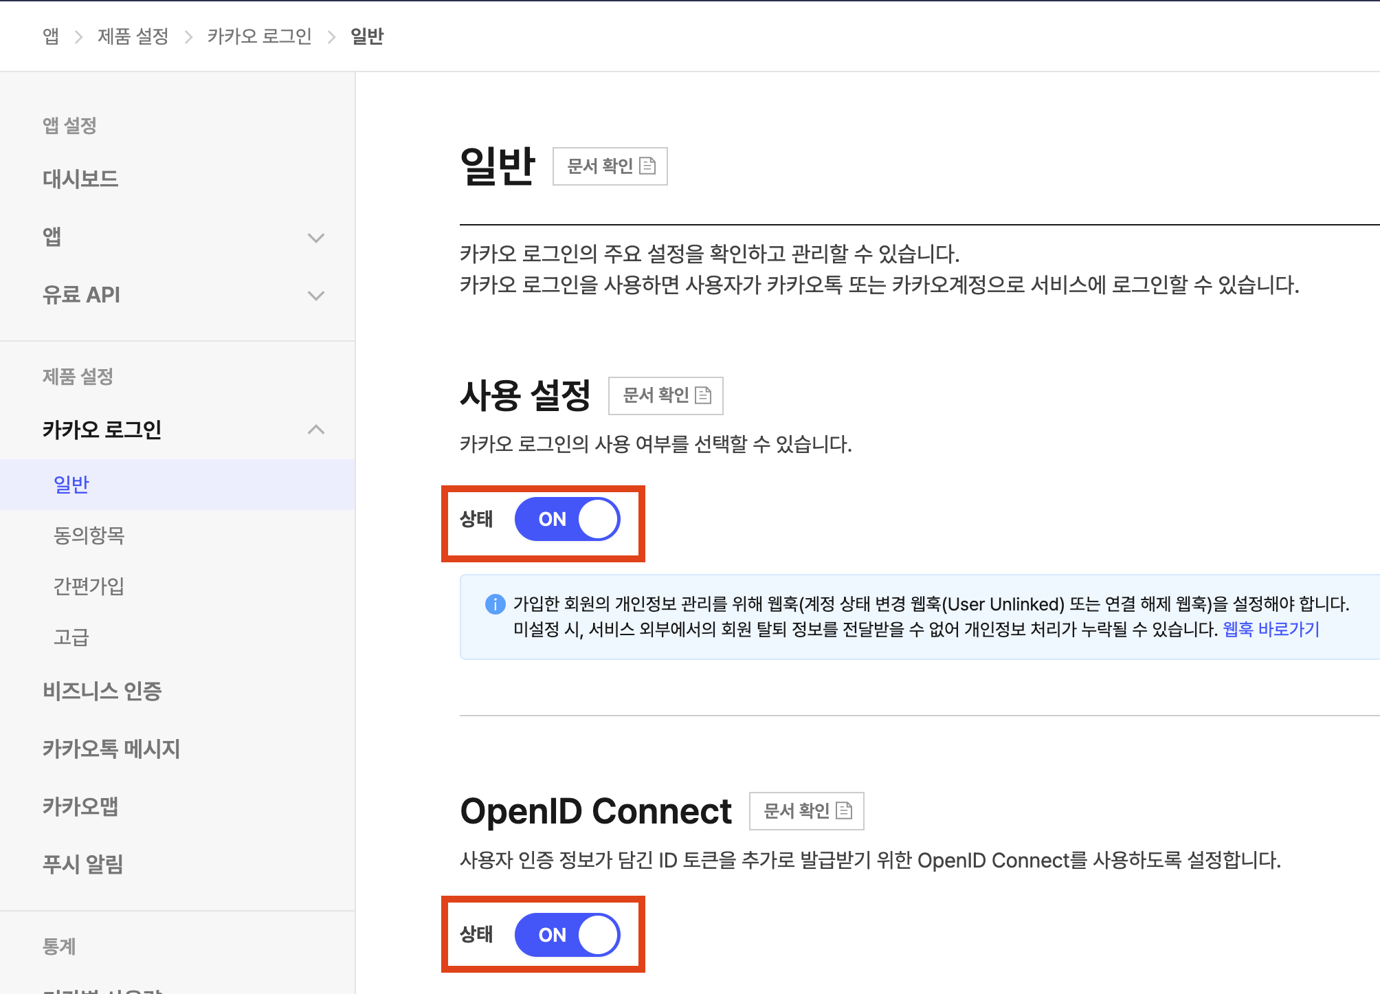Follow the 웹훅 바로가기 link
The height and width of the screenshot is (994, 1380).
click(x=1271, y=629)
